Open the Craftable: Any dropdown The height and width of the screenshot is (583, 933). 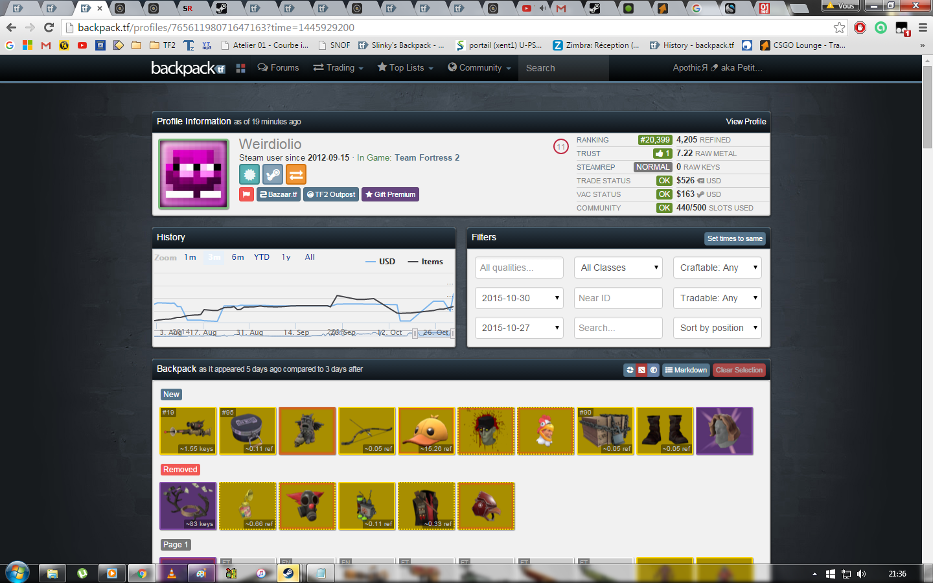(x=717, y=268)
